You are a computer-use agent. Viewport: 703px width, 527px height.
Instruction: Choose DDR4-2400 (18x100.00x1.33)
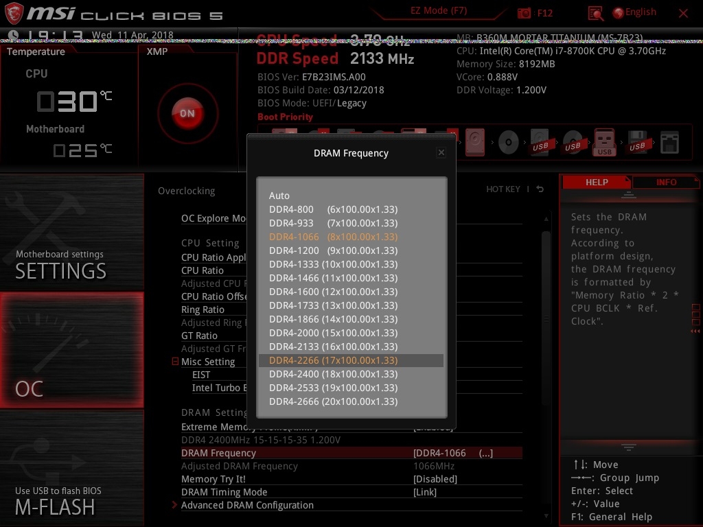pyautogui.click(x=351, y=374)
